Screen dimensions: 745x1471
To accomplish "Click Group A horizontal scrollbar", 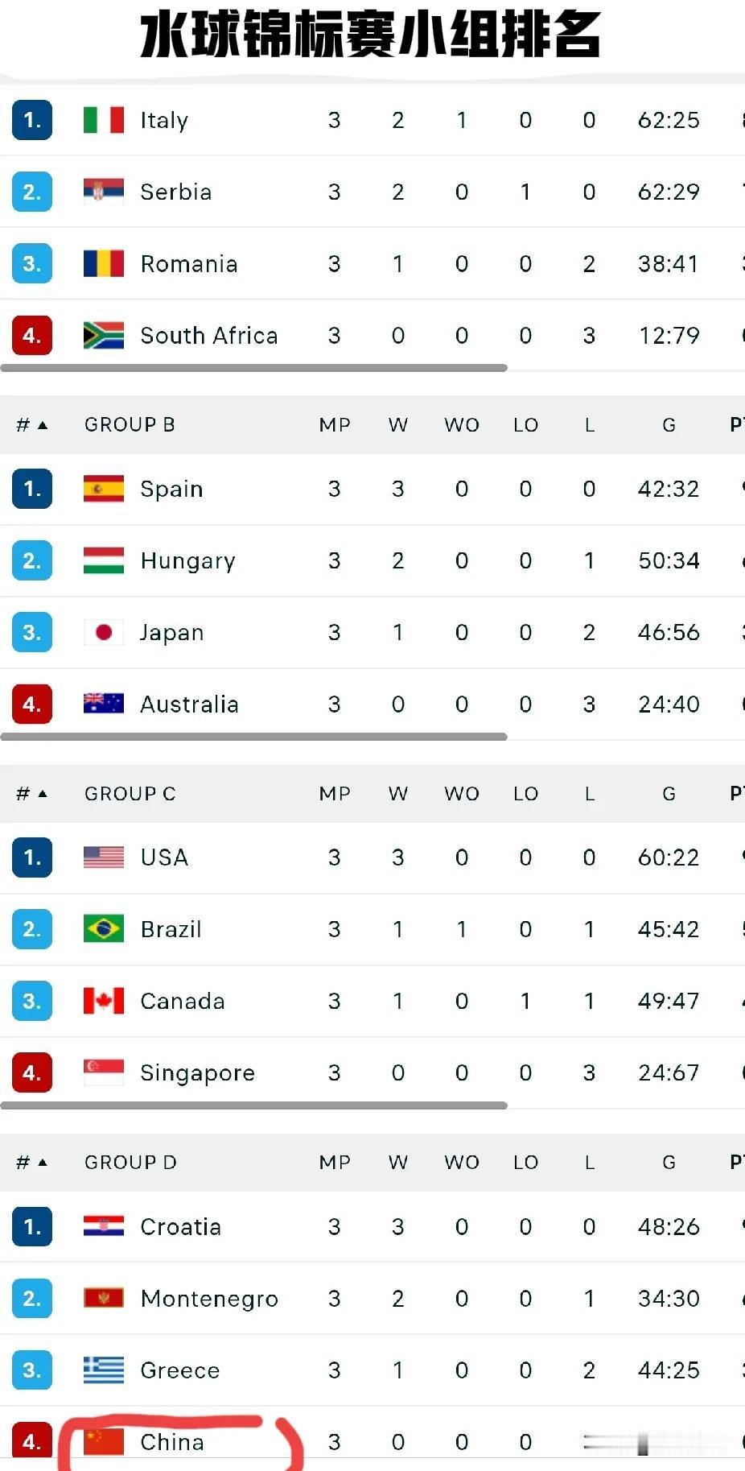I will click(x=254, y=368).
